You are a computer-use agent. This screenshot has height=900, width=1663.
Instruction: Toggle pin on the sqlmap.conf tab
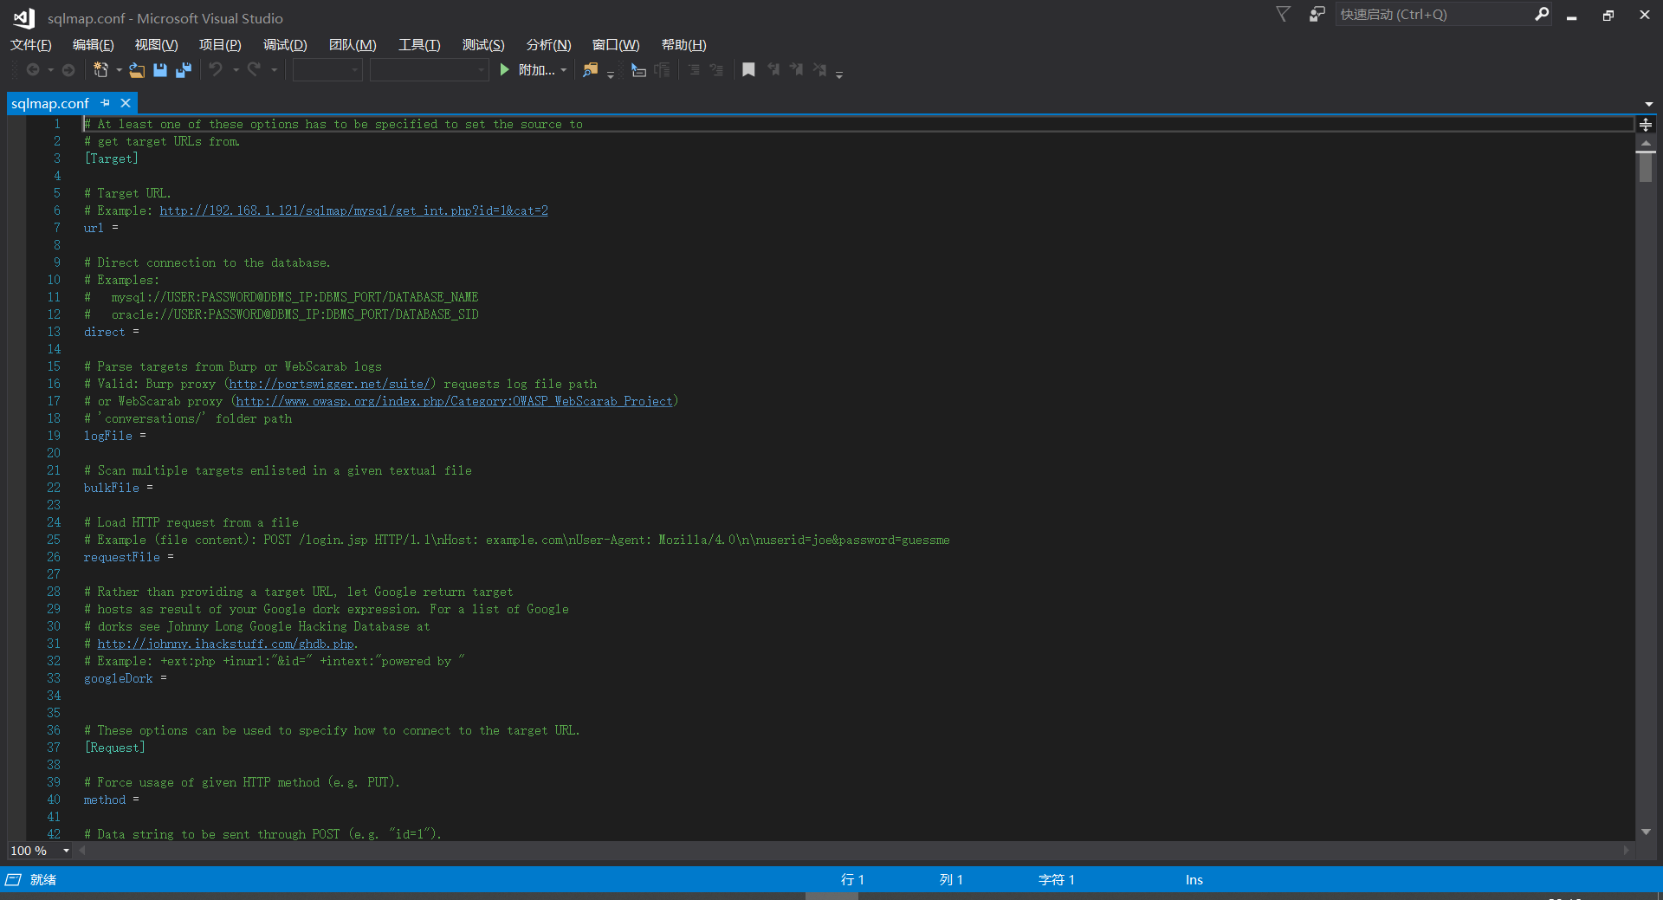click(x=106, y=103)
